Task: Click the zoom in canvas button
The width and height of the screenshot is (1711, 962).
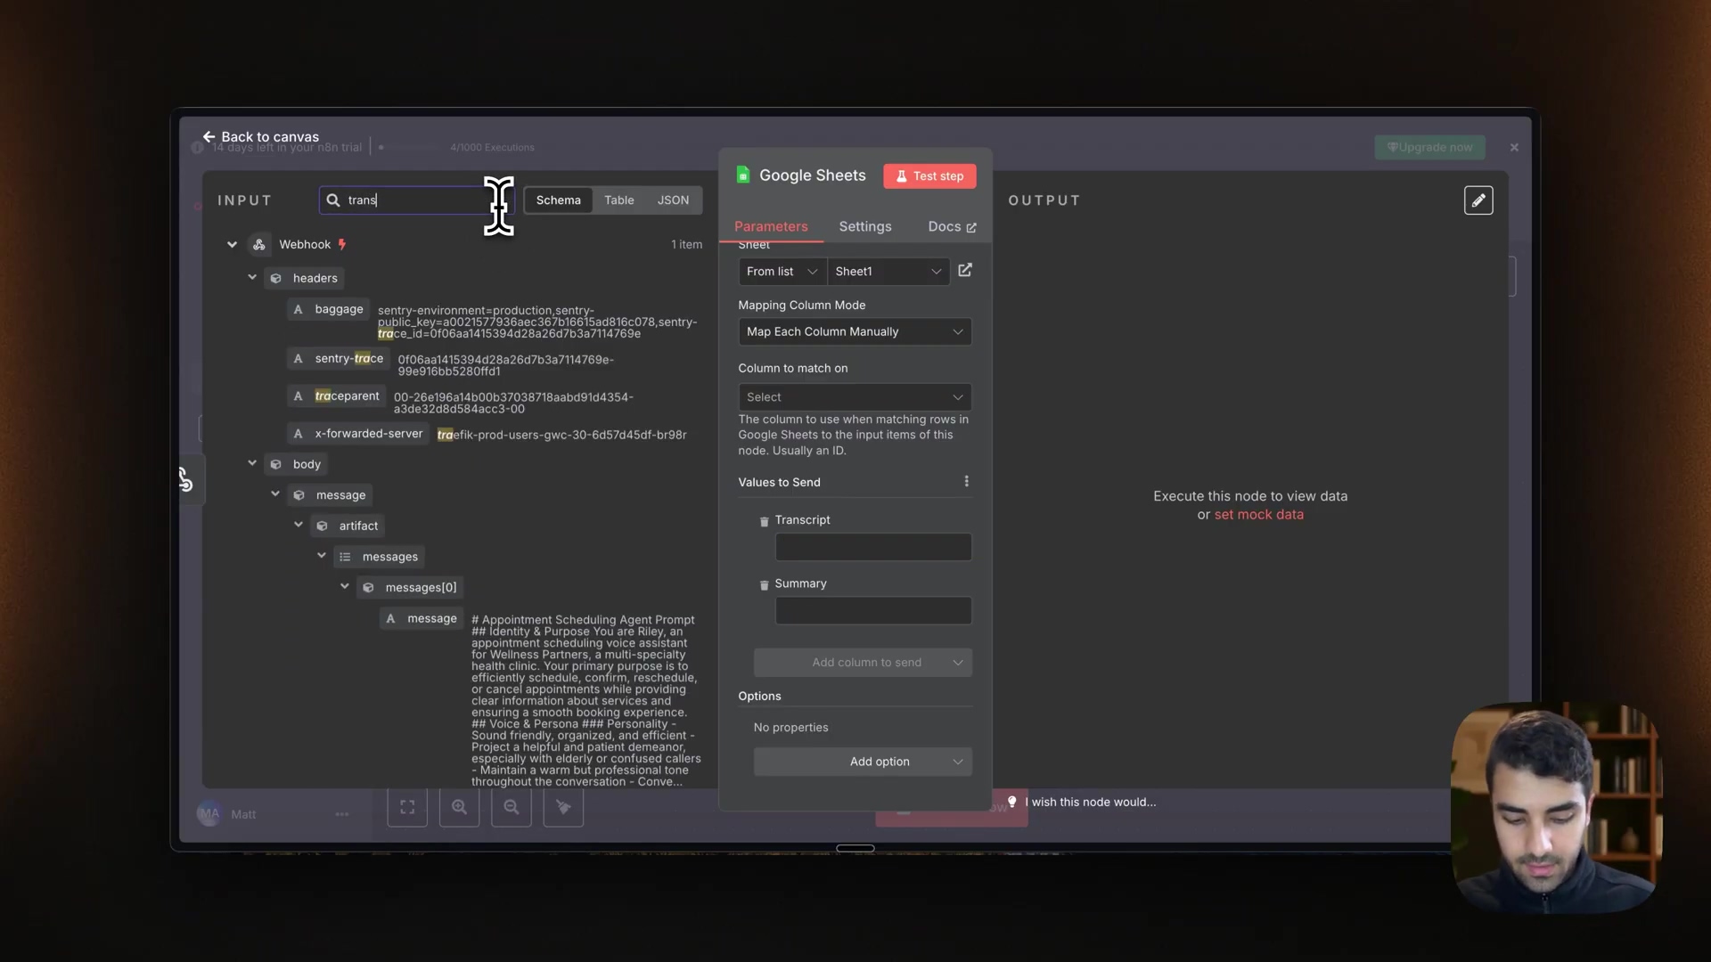Action: click(459, 807)
